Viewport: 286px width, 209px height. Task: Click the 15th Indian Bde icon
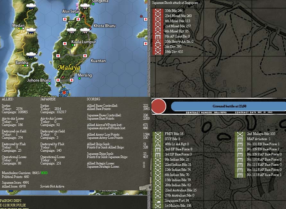(158, 180)
